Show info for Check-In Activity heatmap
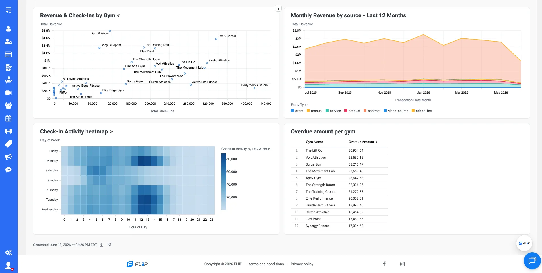 tap(111, 131)
